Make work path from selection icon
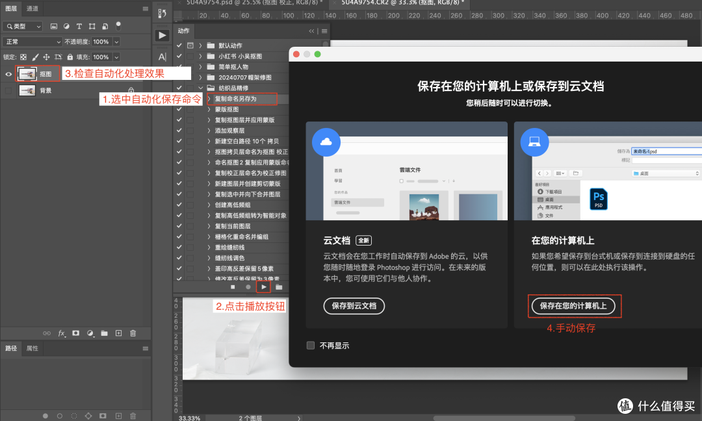The width and height of the screenshot is (702, 421). pos(88,416)
